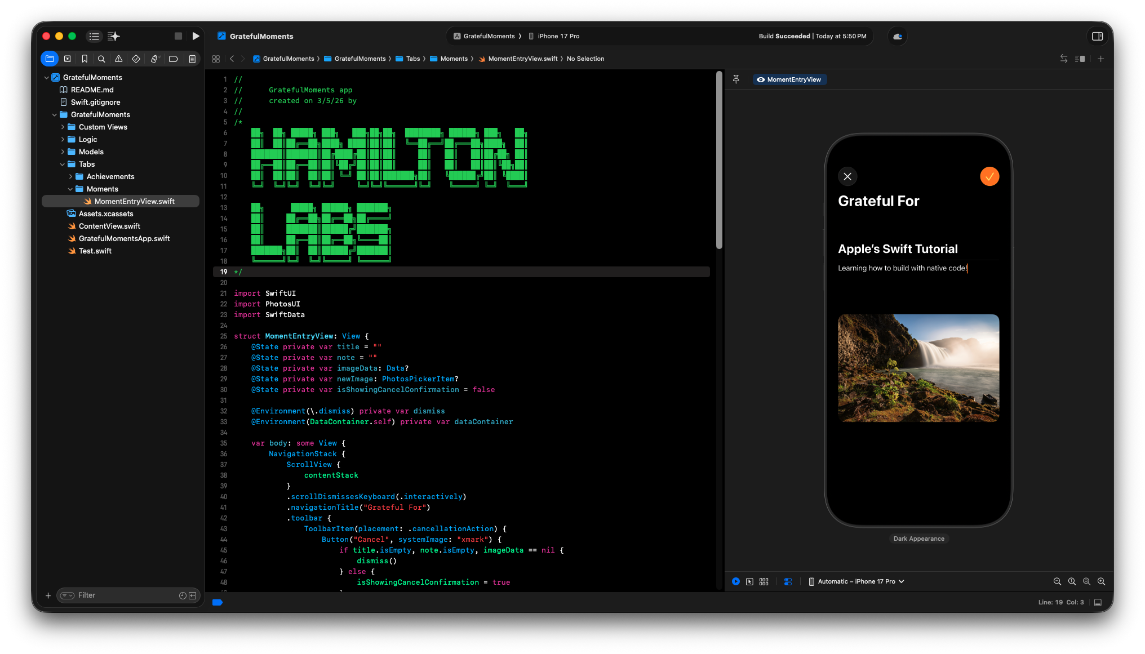Open the Xcode Cloud status icon
The height and width of the screenshot is (654, 1145).
898,36
